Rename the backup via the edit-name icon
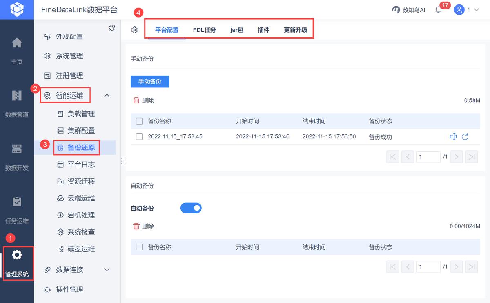 pos(453,136)
